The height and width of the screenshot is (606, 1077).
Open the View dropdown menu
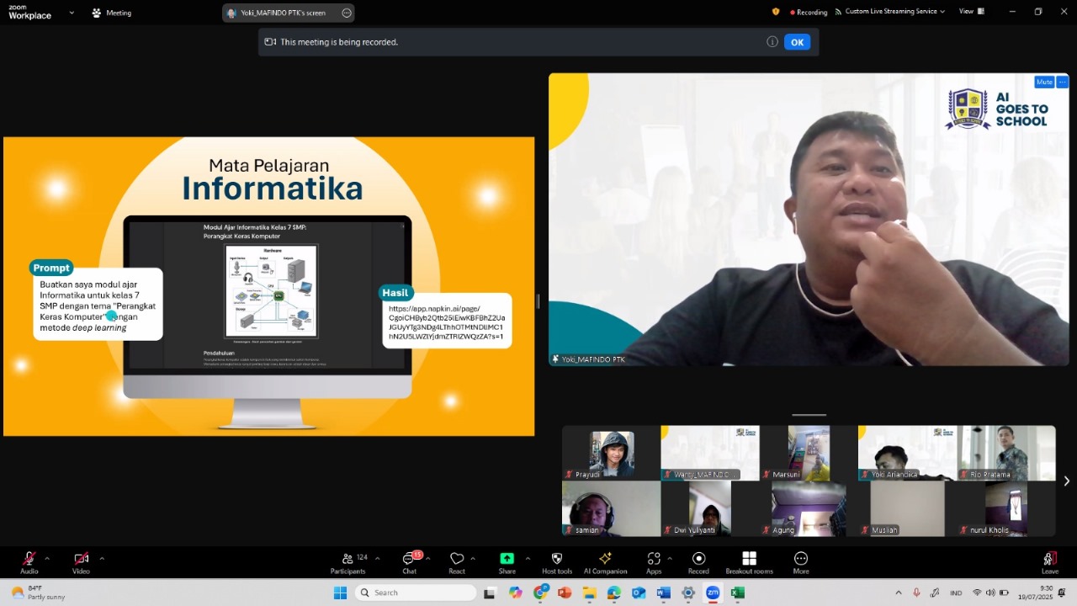pos(970,12)
